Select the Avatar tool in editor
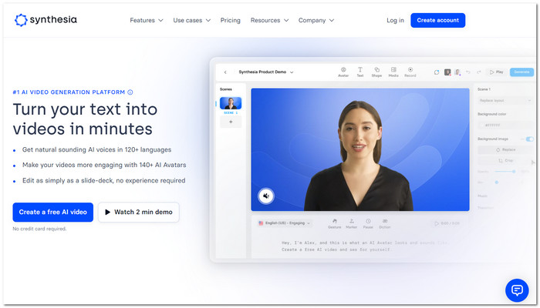Screen dimensions: 540x308 pos(343,72)
